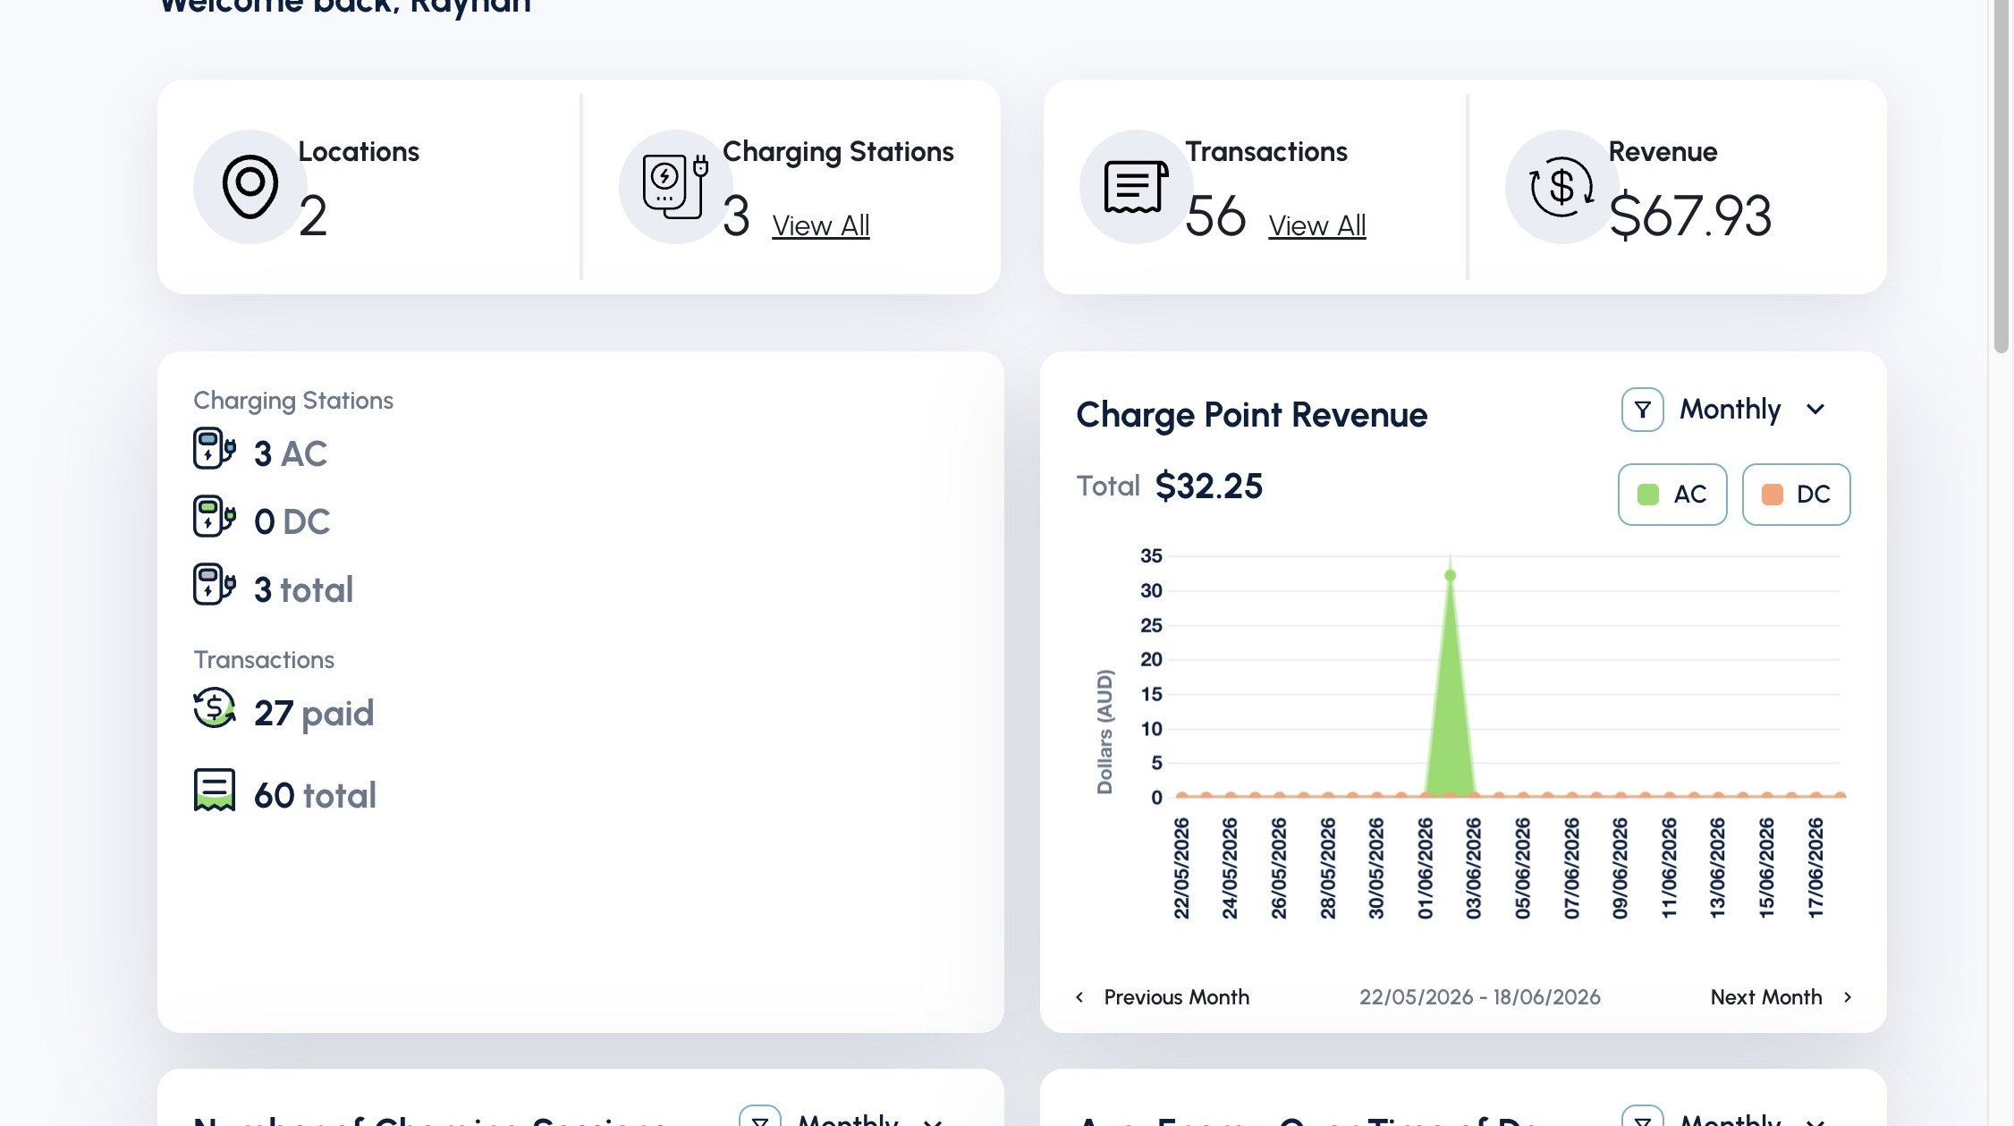Click the right chevron beside Next Month

[x=1848, y=997]
